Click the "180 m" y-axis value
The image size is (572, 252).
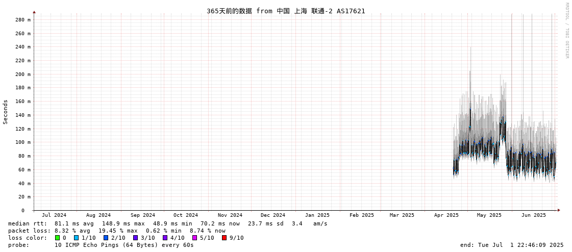tap(23, 88)
